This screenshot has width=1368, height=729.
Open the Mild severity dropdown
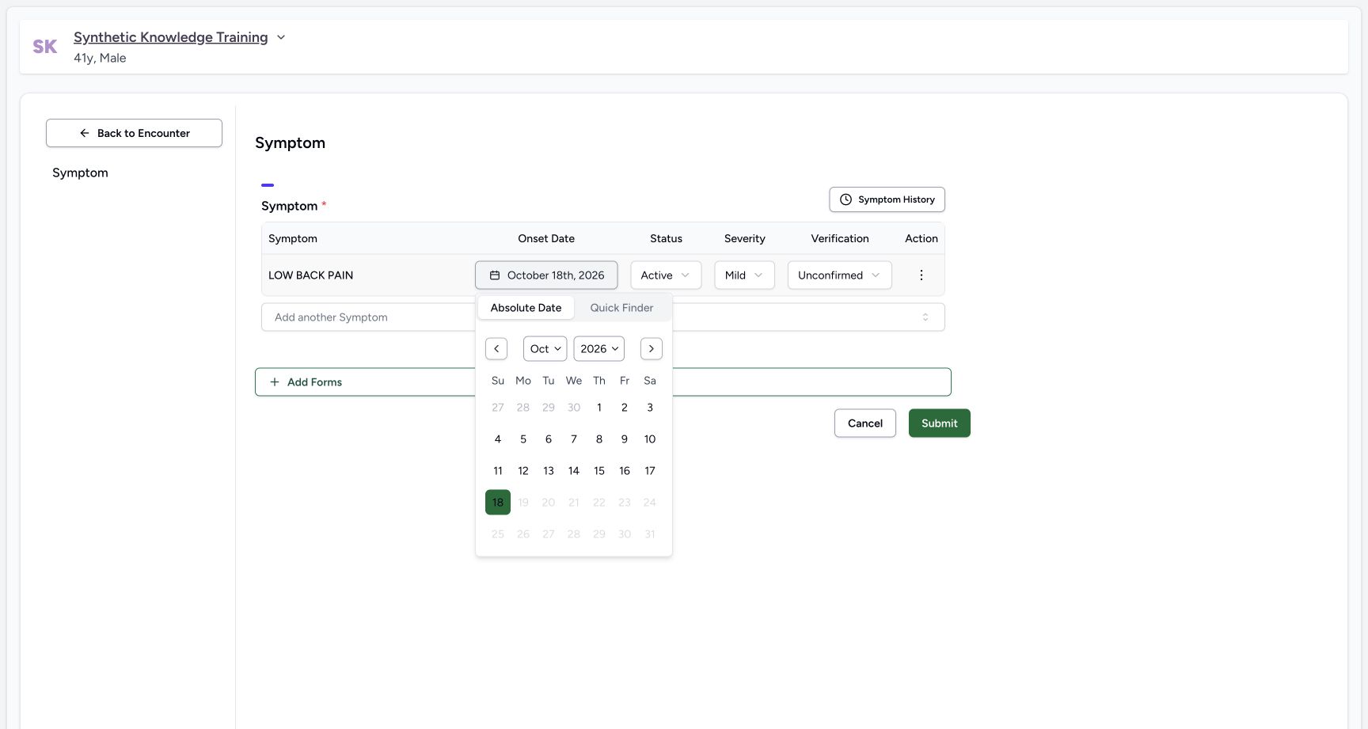pos(744,275)
